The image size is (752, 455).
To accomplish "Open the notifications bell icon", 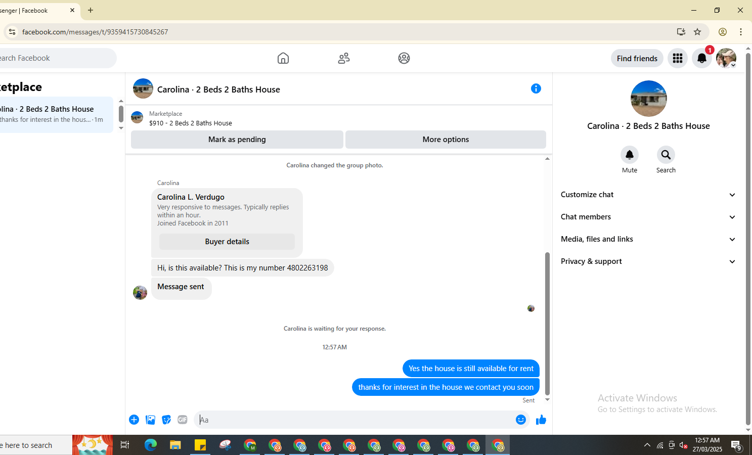I will point(702,58).
